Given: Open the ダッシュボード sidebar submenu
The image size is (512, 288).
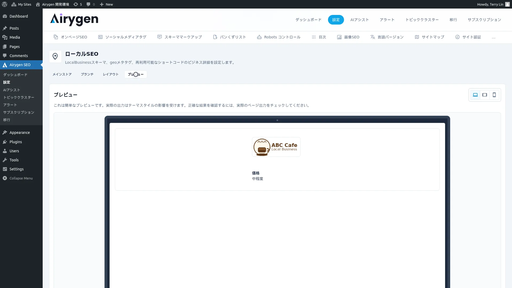Looking at the screenshot, I should pos(15,75).
